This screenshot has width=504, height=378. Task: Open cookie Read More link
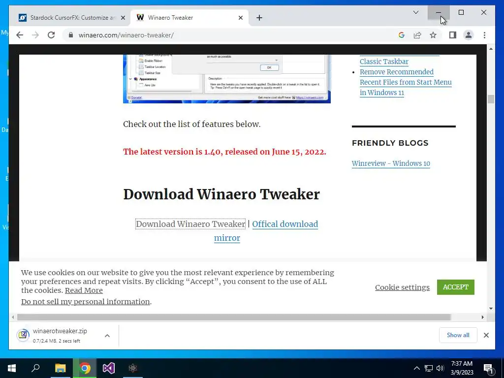[x=84, y=290]
